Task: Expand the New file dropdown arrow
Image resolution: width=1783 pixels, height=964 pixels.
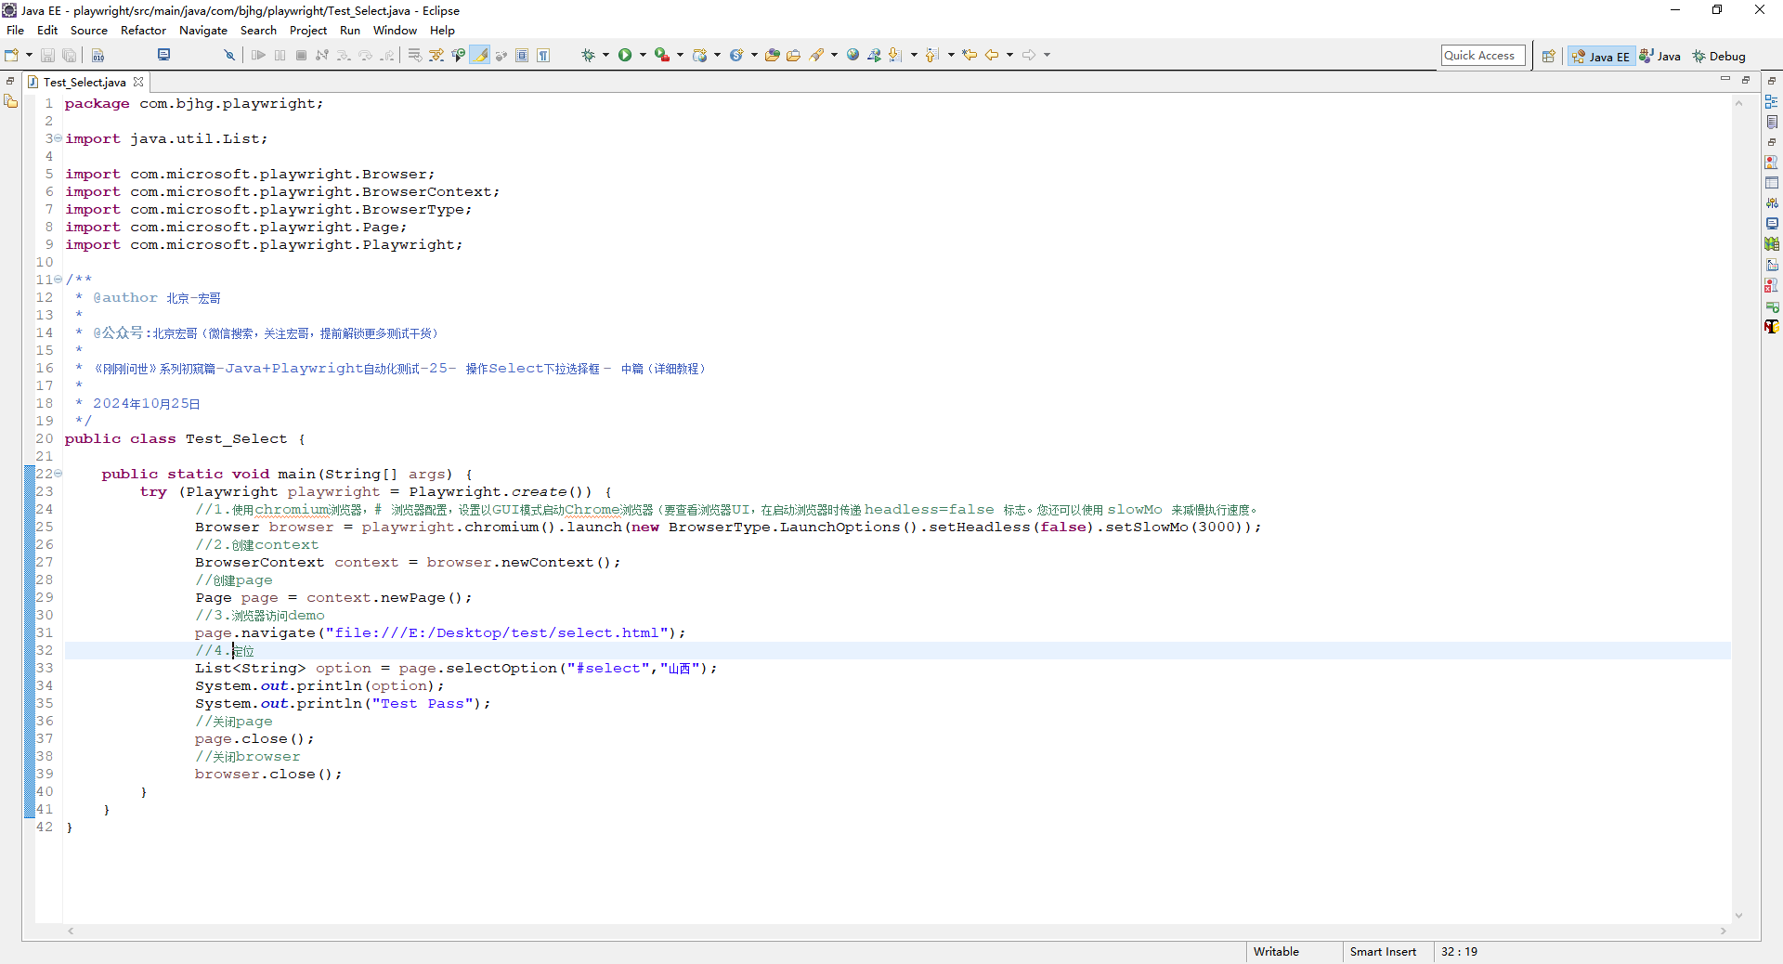Action: click(29, 56)
